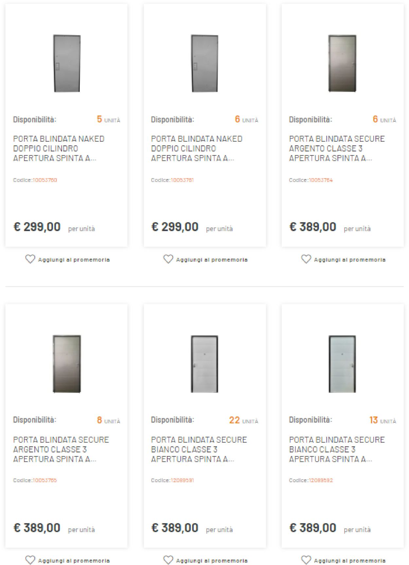Open product image of Naked door code 10053760
This screenshot has width=409, height=565.
click(x=67, y=64)
